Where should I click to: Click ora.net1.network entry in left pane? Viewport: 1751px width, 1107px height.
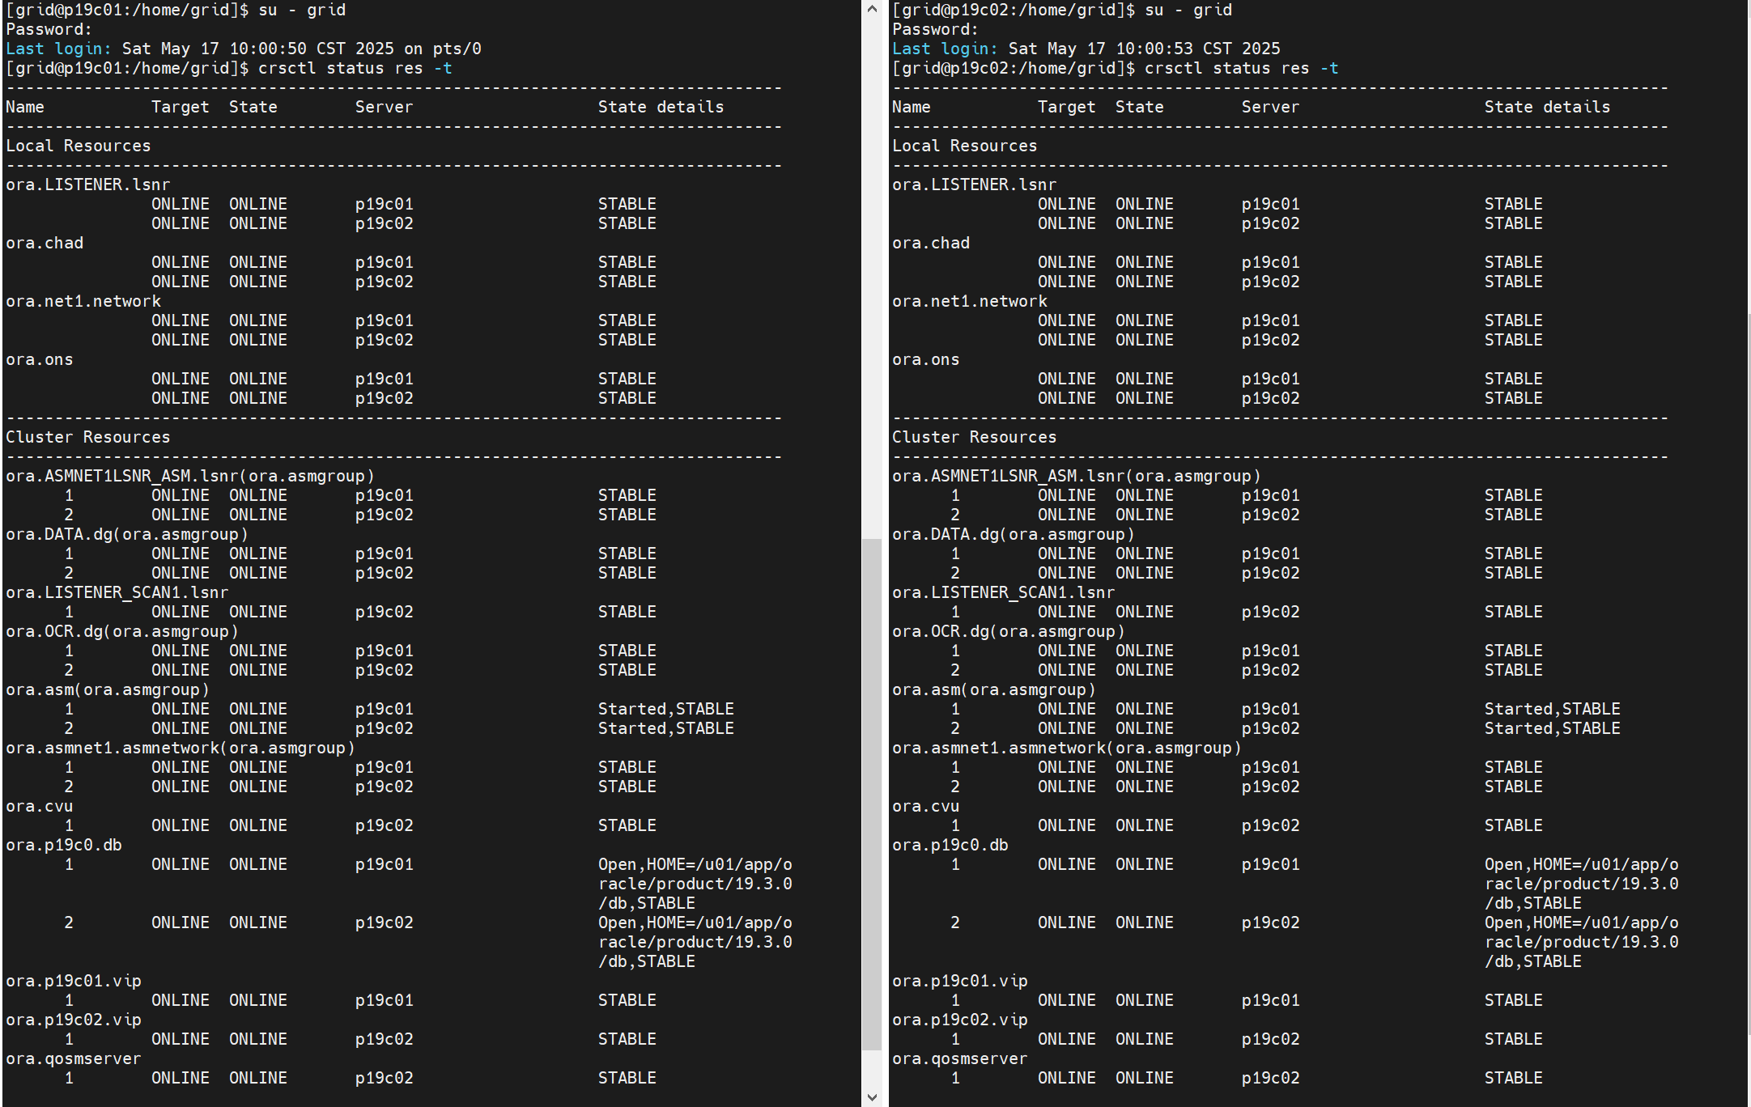[83, 301]
